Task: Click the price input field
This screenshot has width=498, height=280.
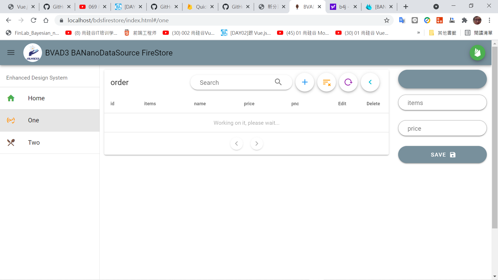Action: [x=442, y=128]
